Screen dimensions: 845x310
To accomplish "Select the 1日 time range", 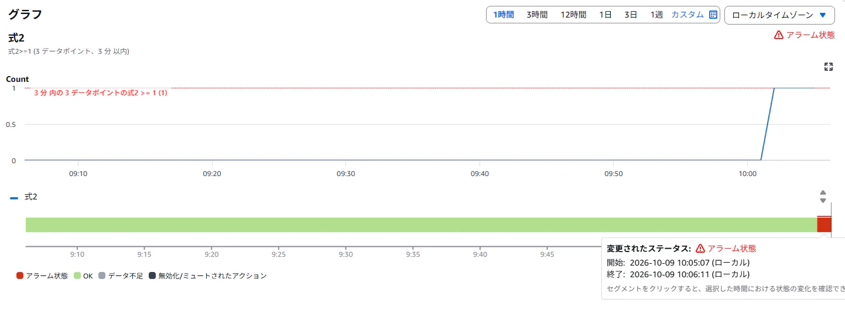I will coord(605,15).
